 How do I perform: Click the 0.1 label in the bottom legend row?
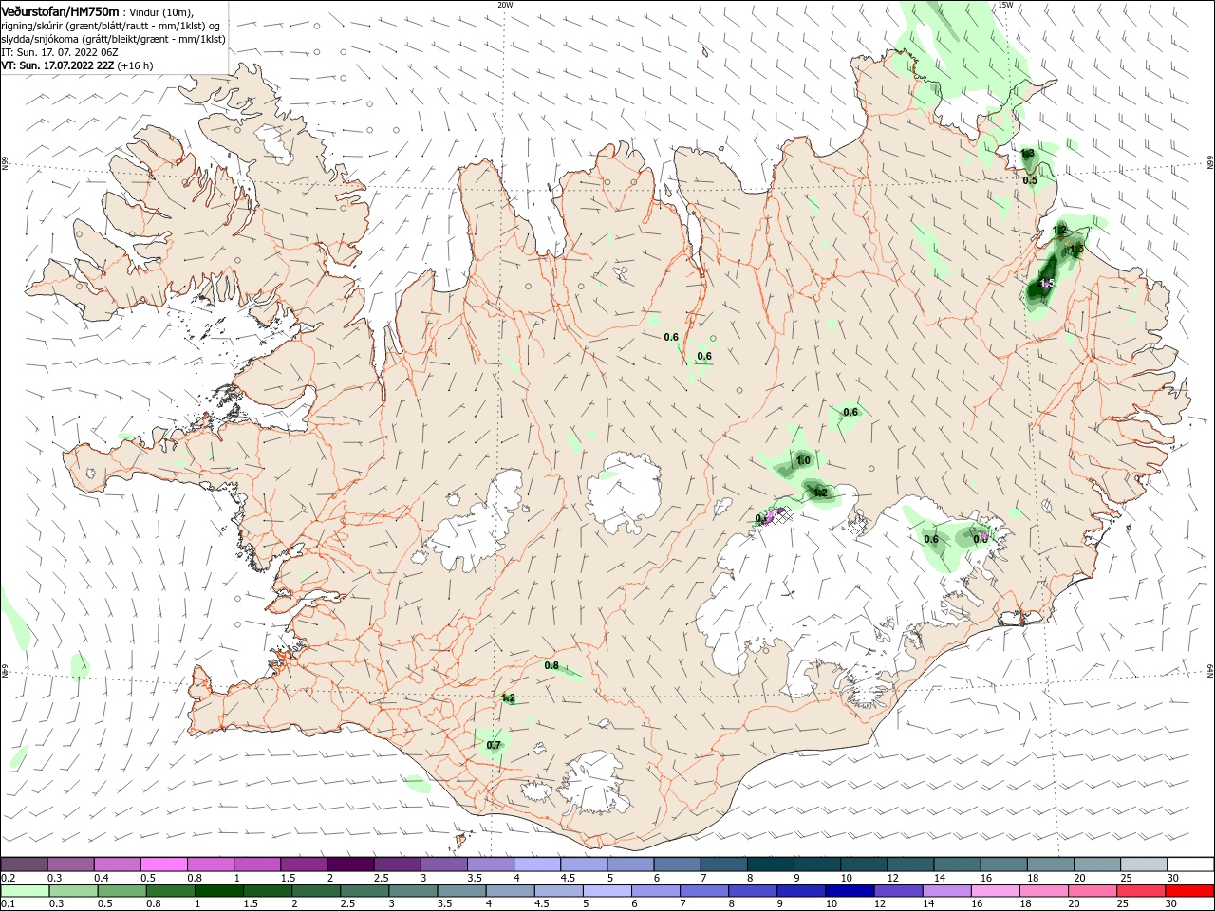click(9, 904)
